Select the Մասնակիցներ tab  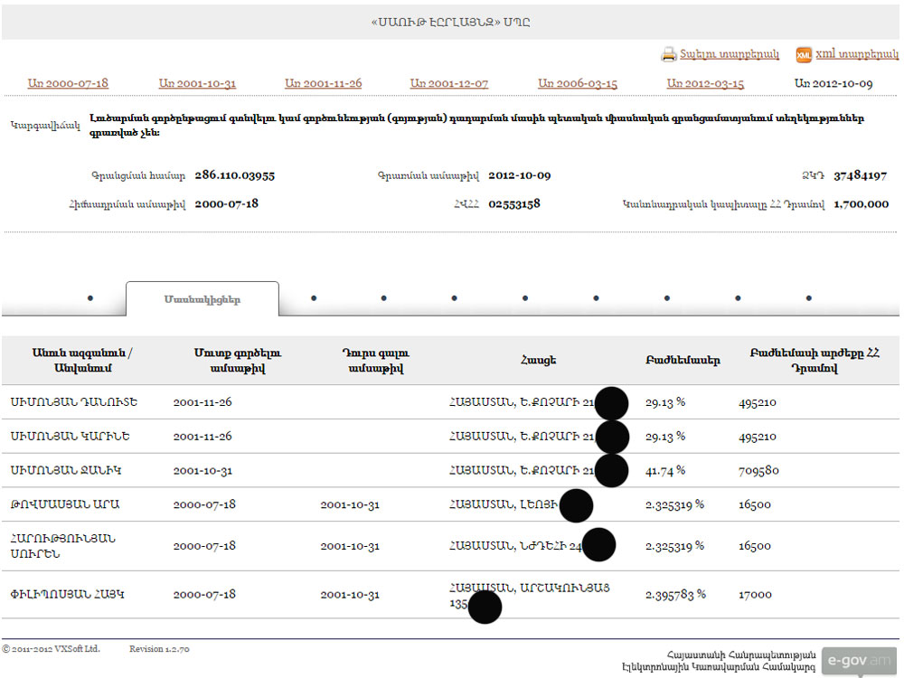coord(202,299)
